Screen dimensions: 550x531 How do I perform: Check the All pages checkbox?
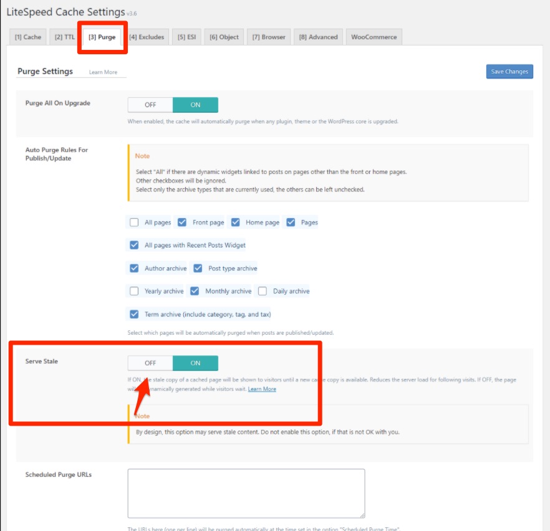tap(134, 222)
